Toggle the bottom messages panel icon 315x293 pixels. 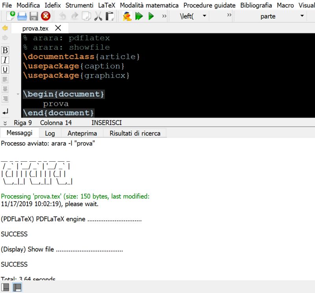click(17, 287)
